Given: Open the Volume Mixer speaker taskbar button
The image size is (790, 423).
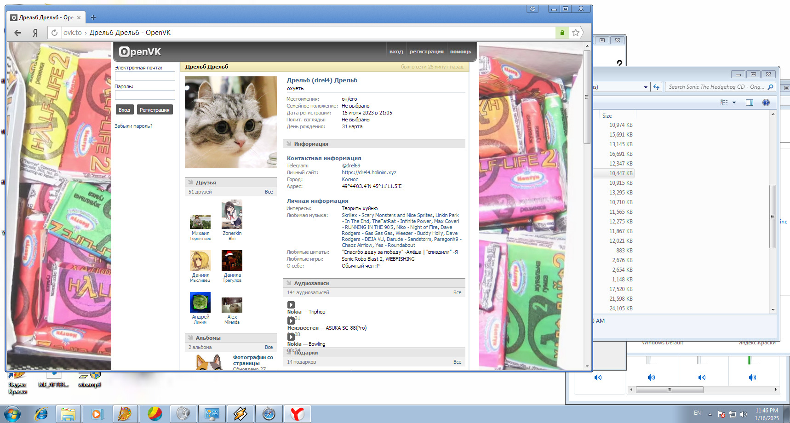Looking at the screenshot, I should tap(183, 414).
